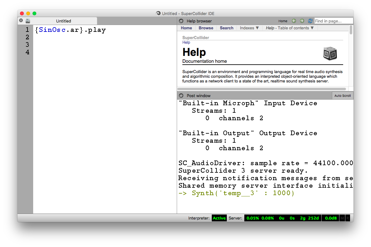Click the Help browser horizontal scrollbar
This screenshot has width=371, height=247.
pyautogui.click(x=262, y=89)
